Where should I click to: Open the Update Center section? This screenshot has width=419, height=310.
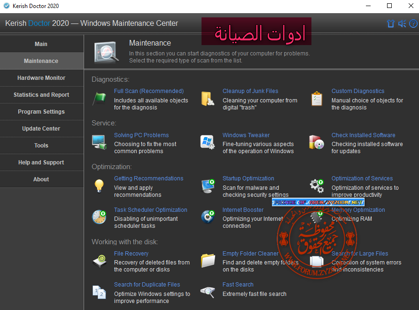(42, 129)
